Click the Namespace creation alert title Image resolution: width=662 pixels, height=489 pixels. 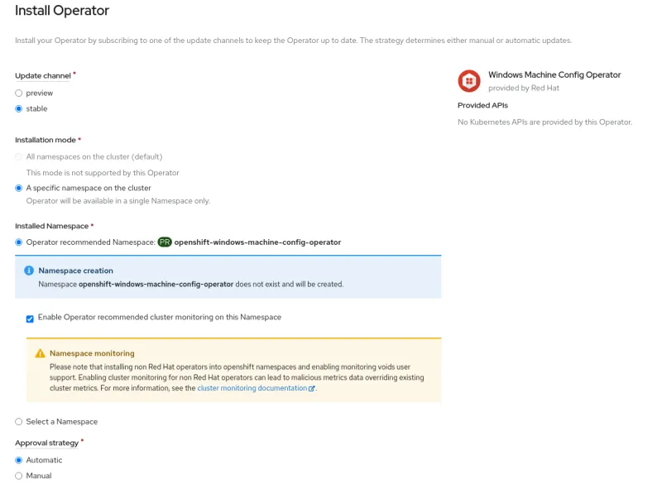click(75, 271)
